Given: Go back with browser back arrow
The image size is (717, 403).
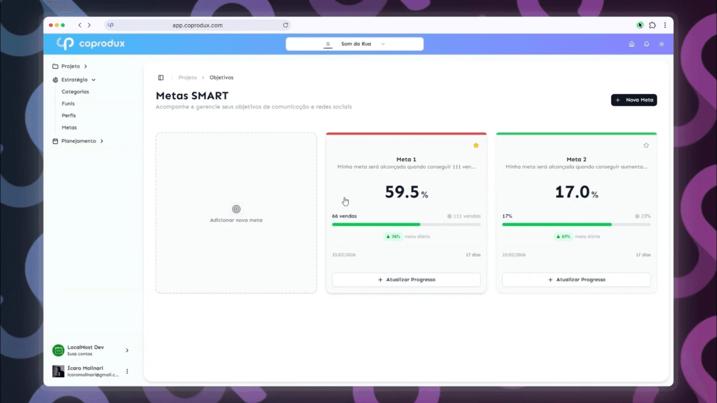Looking at the screenshot, I should point(80,25).
